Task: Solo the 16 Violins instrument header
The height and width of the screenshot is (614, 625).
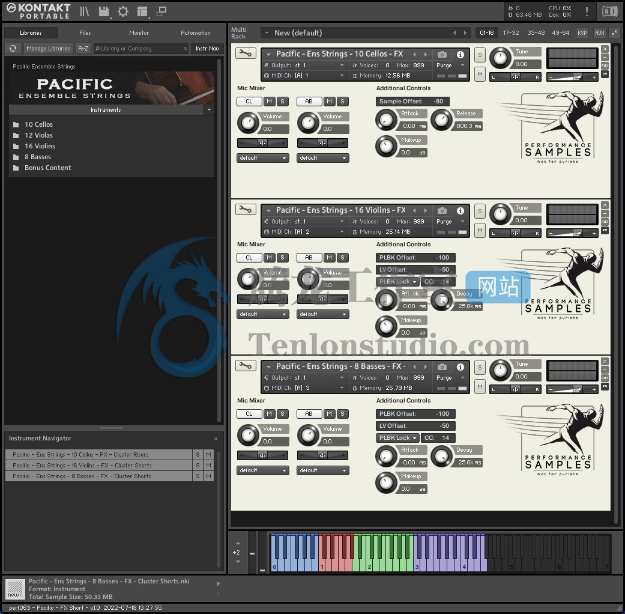Action: [x=480, y=211]
